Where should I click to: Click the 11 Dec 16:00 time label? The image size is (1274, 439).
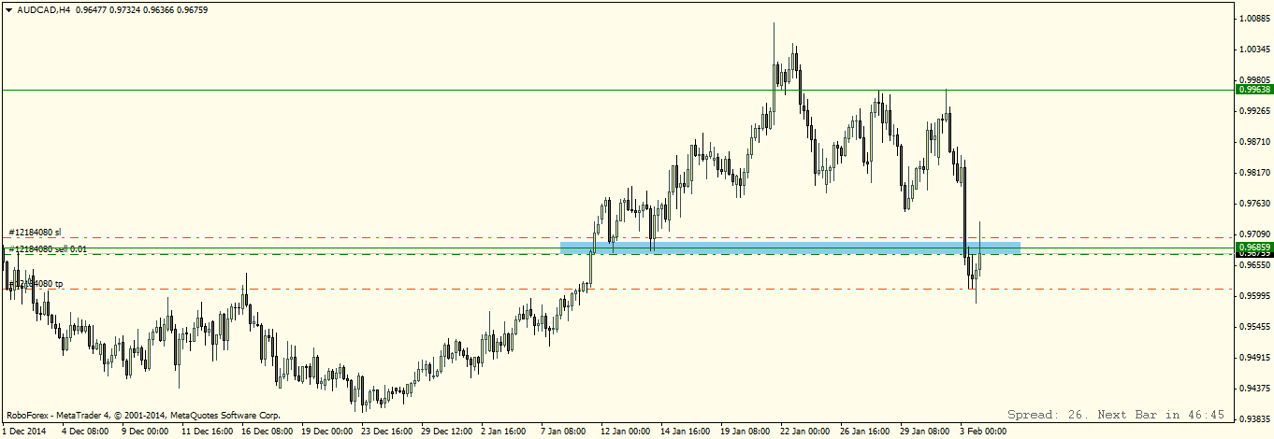tap(208, 432)
